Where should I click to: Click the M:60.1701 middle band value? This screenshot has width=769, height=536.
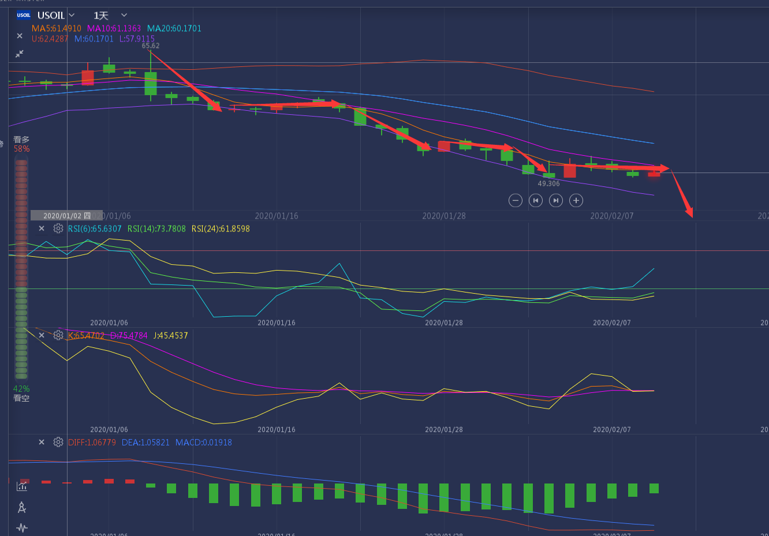click(x=94, y=39)
